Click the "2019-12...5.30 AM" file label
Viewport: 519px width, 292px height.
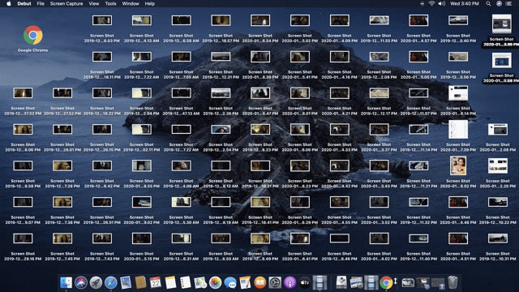[x=181, y=222]
